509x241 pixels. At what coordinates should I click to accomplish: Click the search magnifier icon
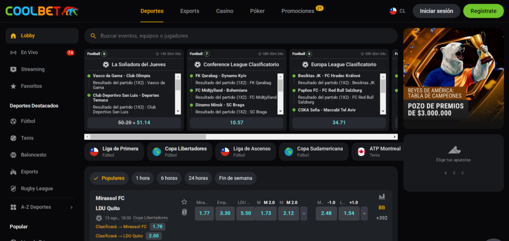[x=93, y=36]
